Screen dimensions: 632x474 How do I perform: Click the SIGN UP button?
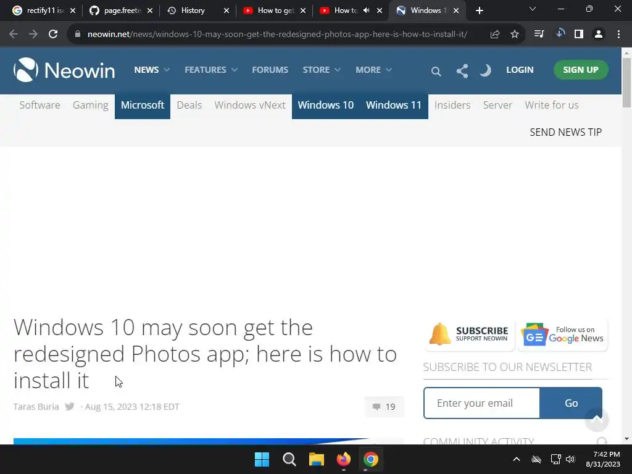pyautogui.click(x=580, y=70)
